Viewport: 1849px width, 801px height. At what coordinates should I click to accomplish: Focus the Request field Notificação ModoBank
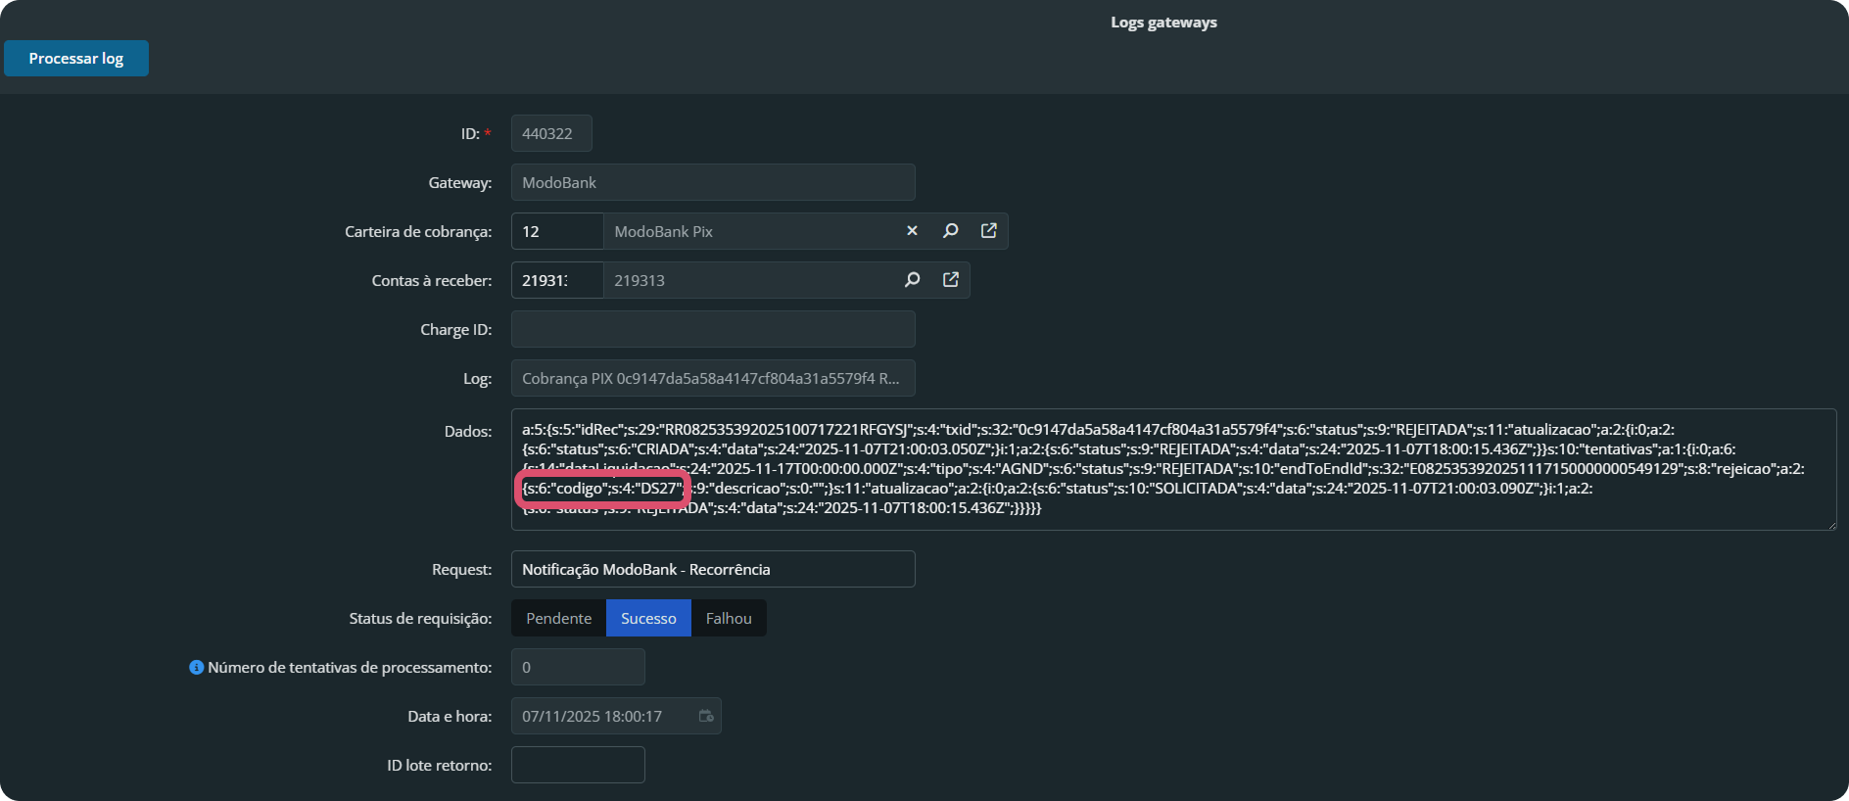click(x=713, y=569)
